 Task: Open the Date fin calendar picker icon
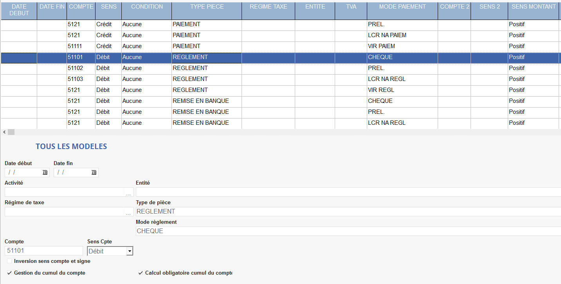point(94,173)
